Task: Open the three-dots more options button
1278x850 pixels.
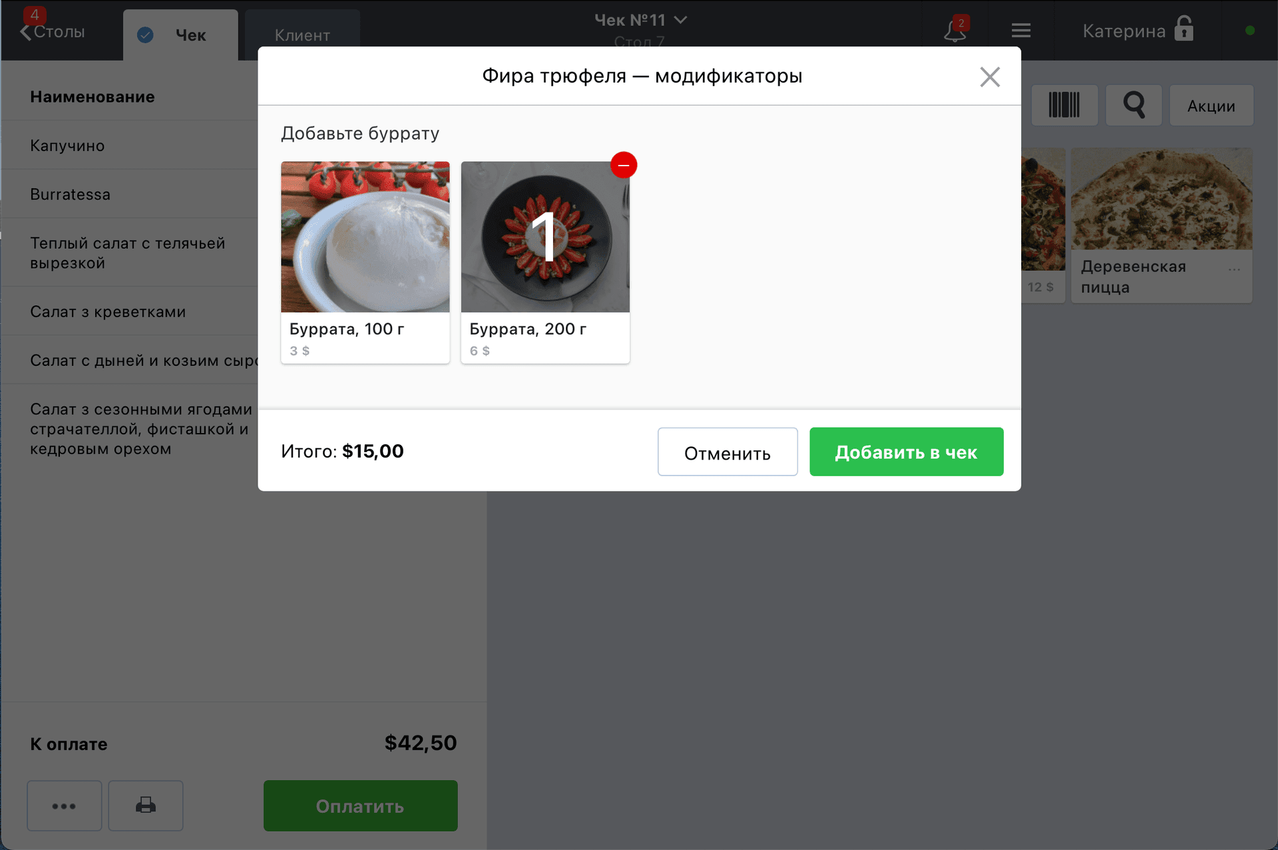Action: 65,805
